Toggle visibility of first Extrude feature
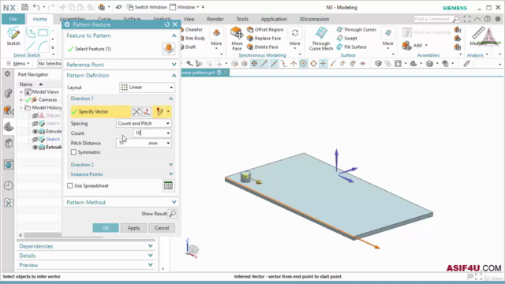The width and height of the screenshot is (505, 284). tap(35, 132)
